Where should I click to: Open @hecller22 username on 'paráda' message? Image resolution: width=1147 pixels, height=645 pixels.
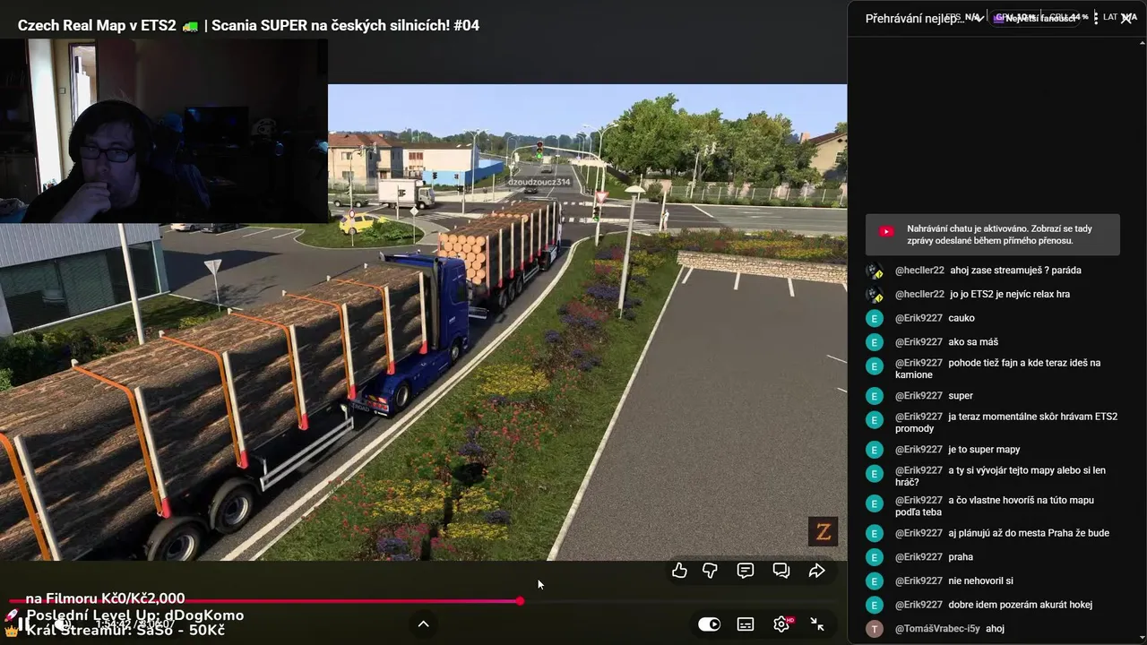(919, 271)
